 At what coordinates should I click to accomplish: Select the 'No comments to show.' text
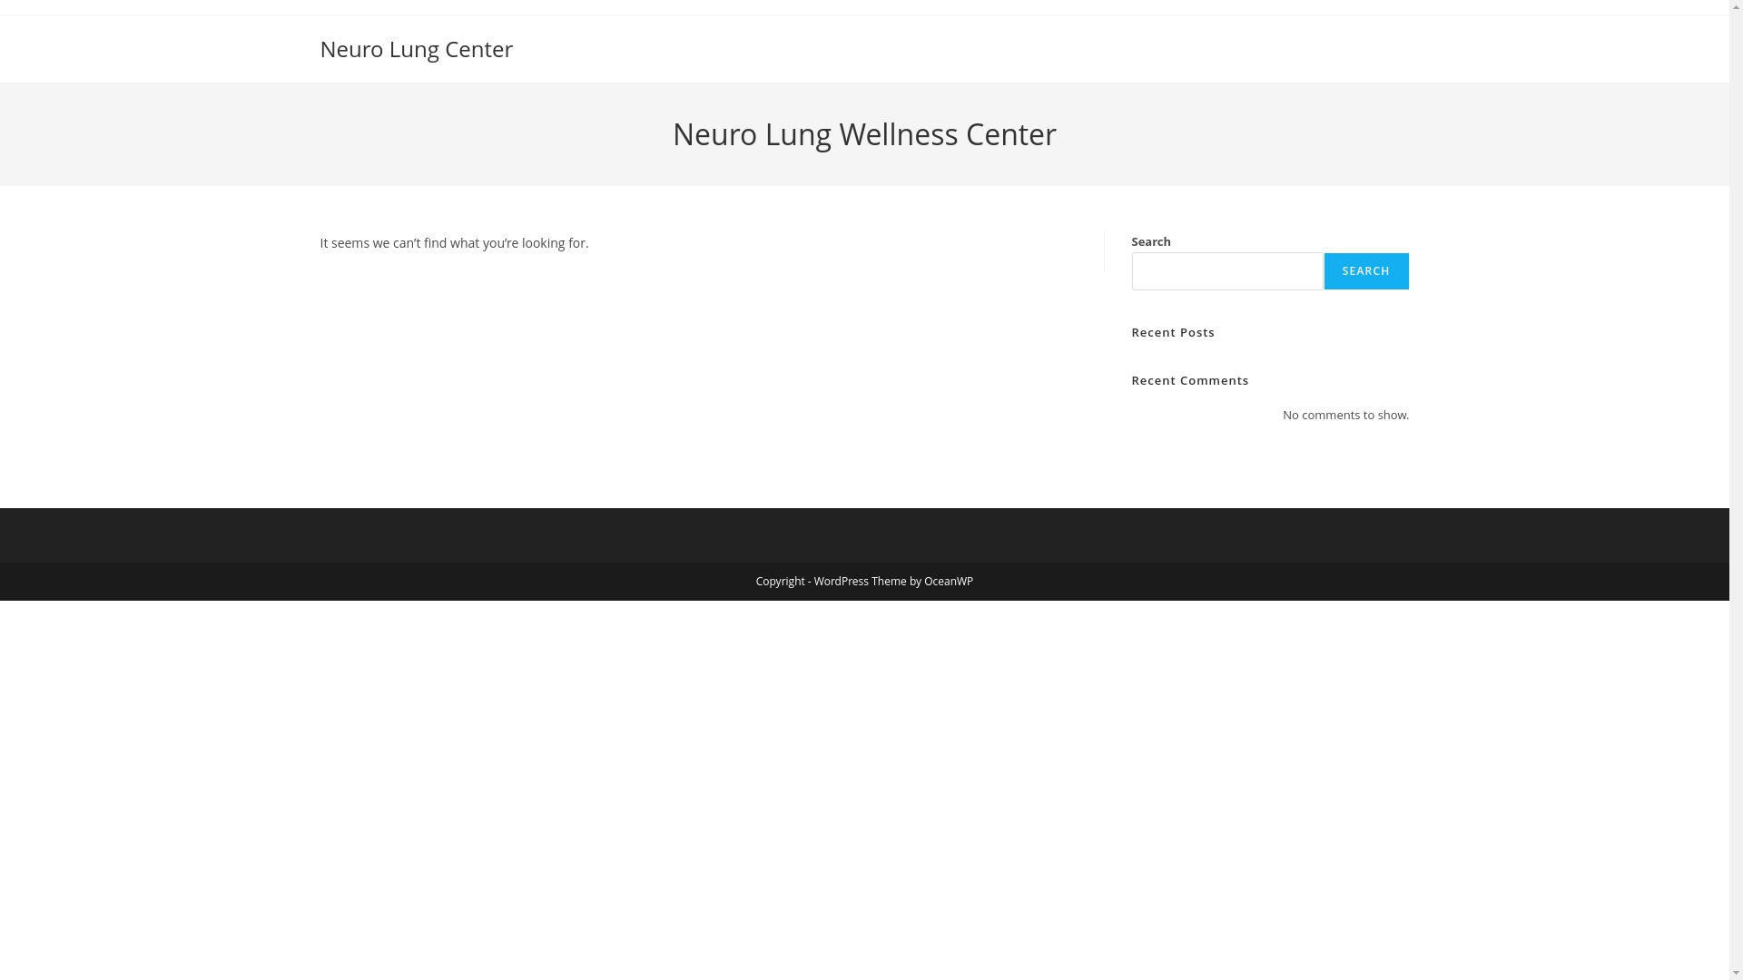pos(1345,415)
